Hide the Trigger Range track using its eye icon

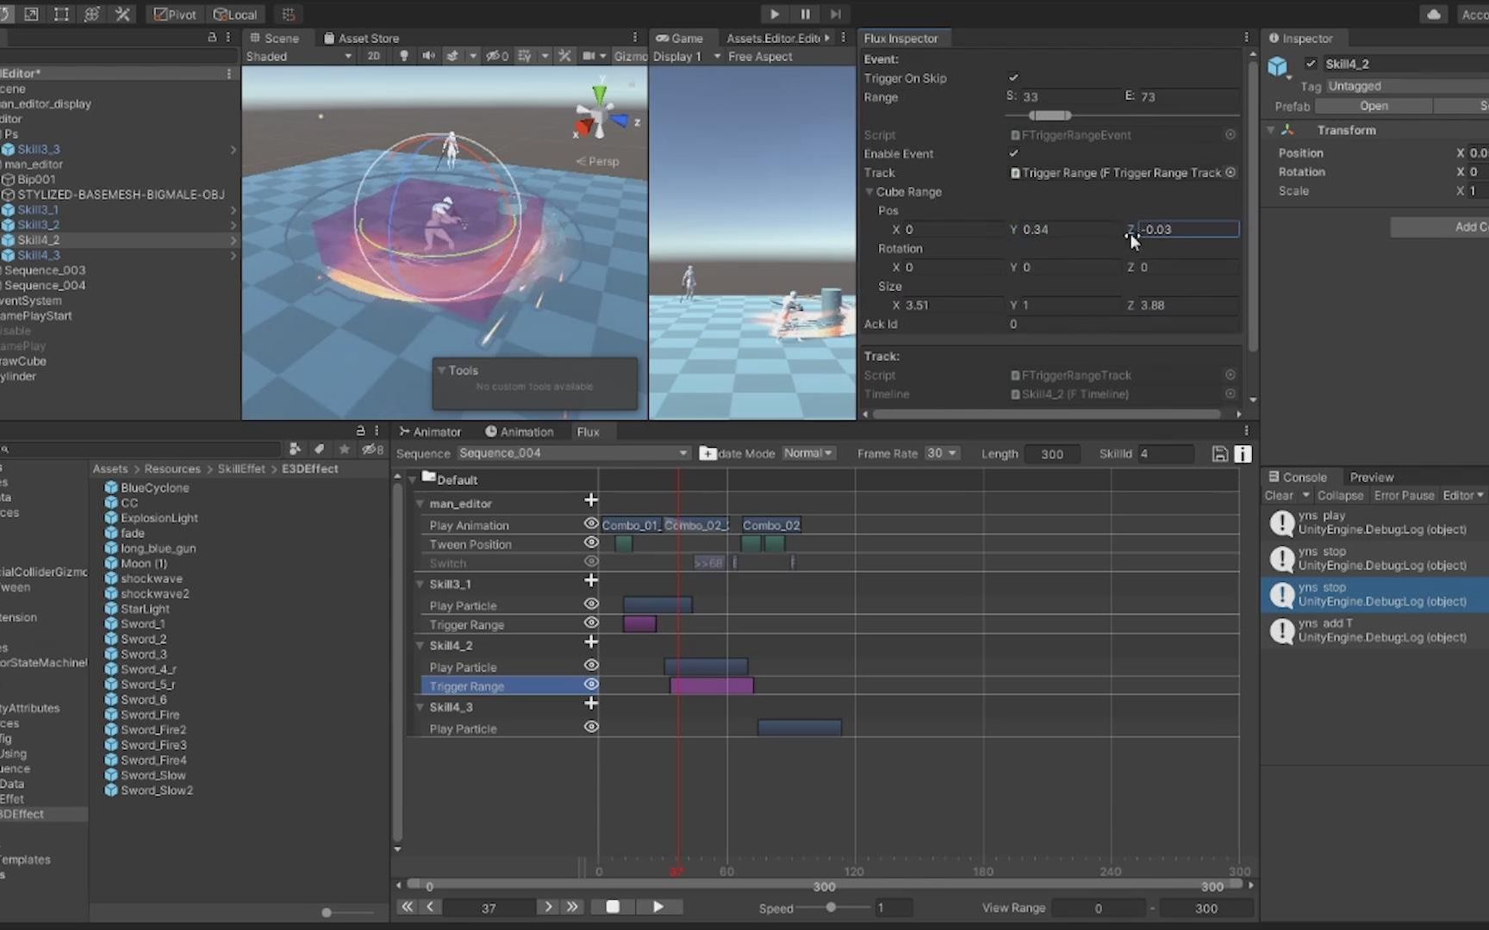click(x=591, y=685)
